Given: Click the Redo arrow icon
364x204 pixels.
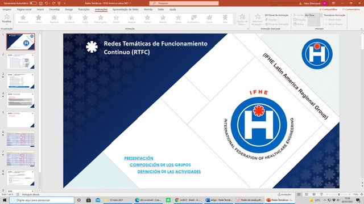Looking at the screenshot, I should point(53,3).
